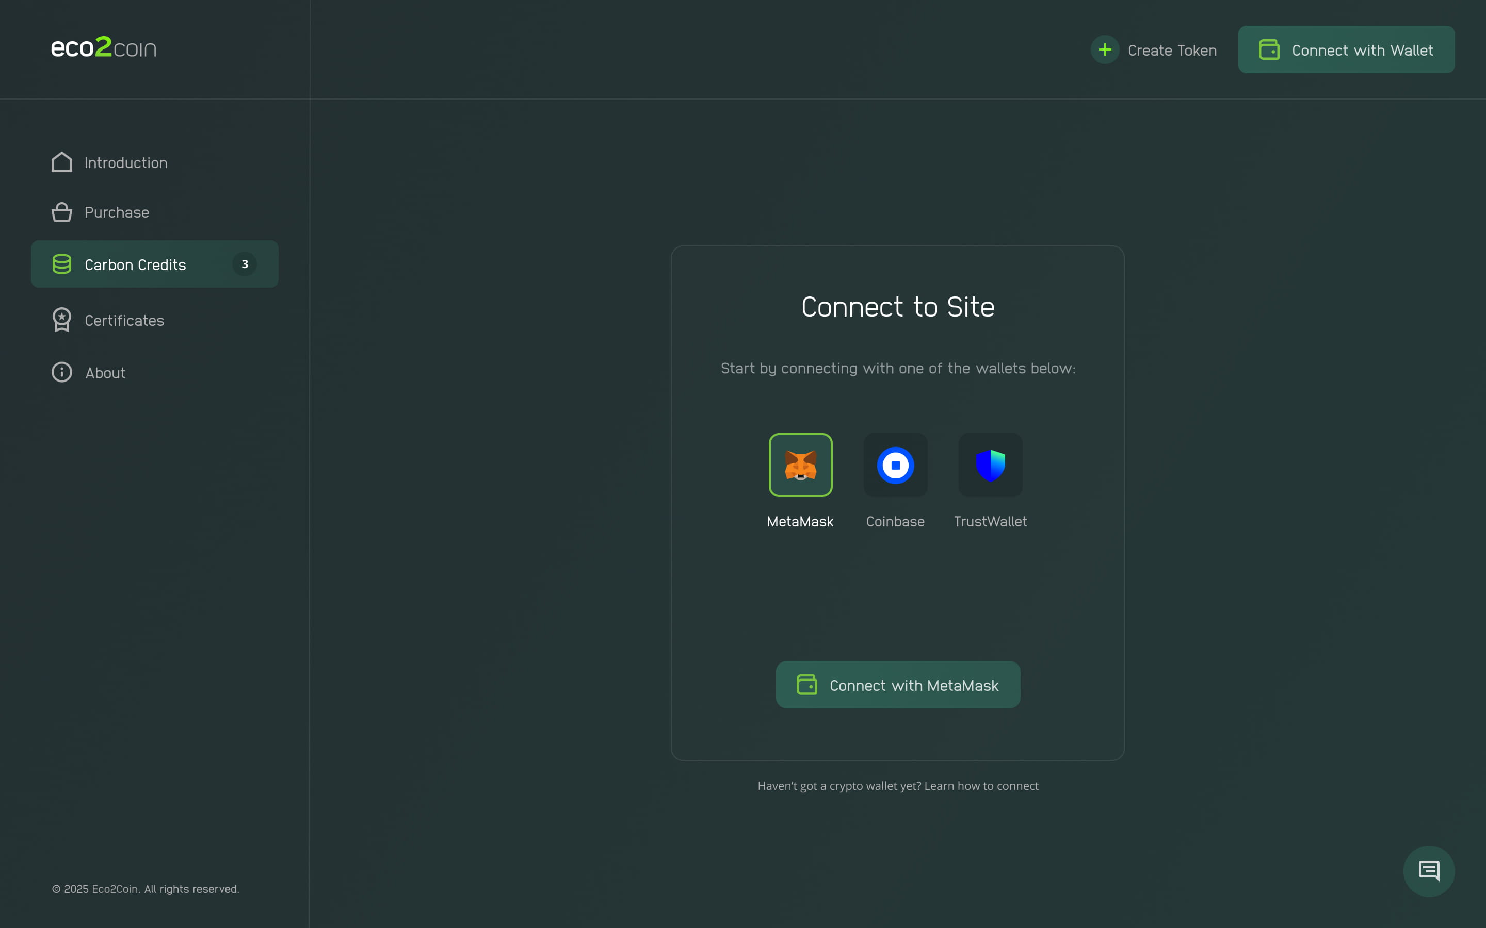Click 'Start by connecting with one of the wallets' text
Image resolution: width=1486 pixels, height=928 pixels.
tap(898, 368)
